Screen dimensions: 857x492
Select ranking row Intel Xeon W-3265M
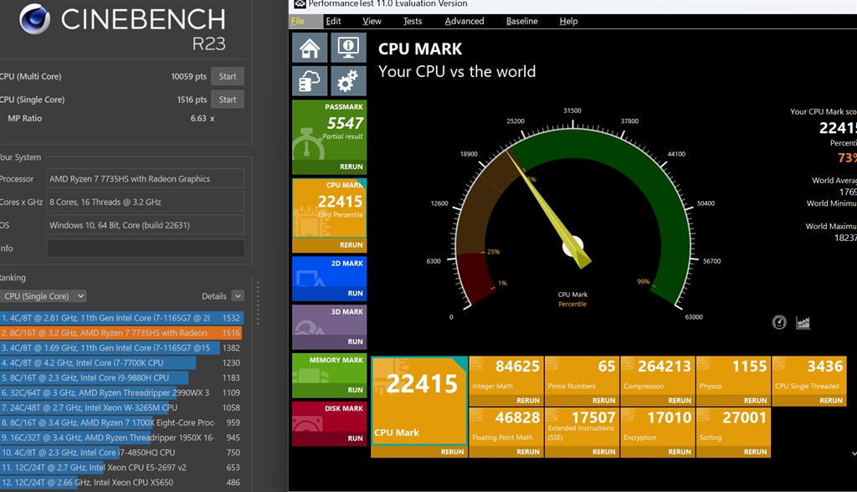121,407
